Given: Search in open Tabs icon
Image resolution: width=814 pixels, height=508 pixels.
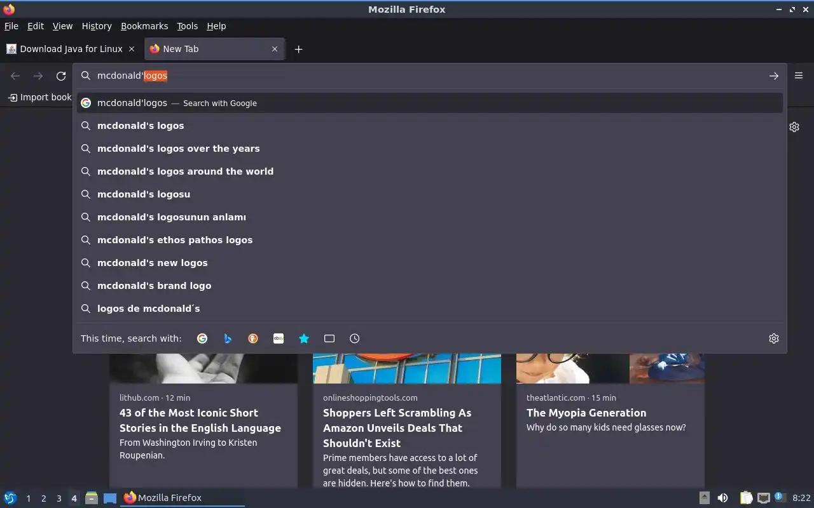Looking at the screenshot, I should pyautogui.click(x=329, y=338).
